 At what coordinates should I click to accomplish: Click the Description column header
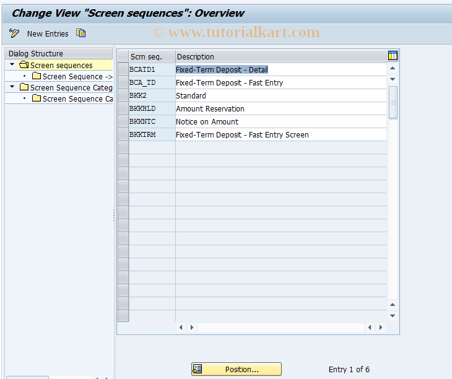(281, 56)
